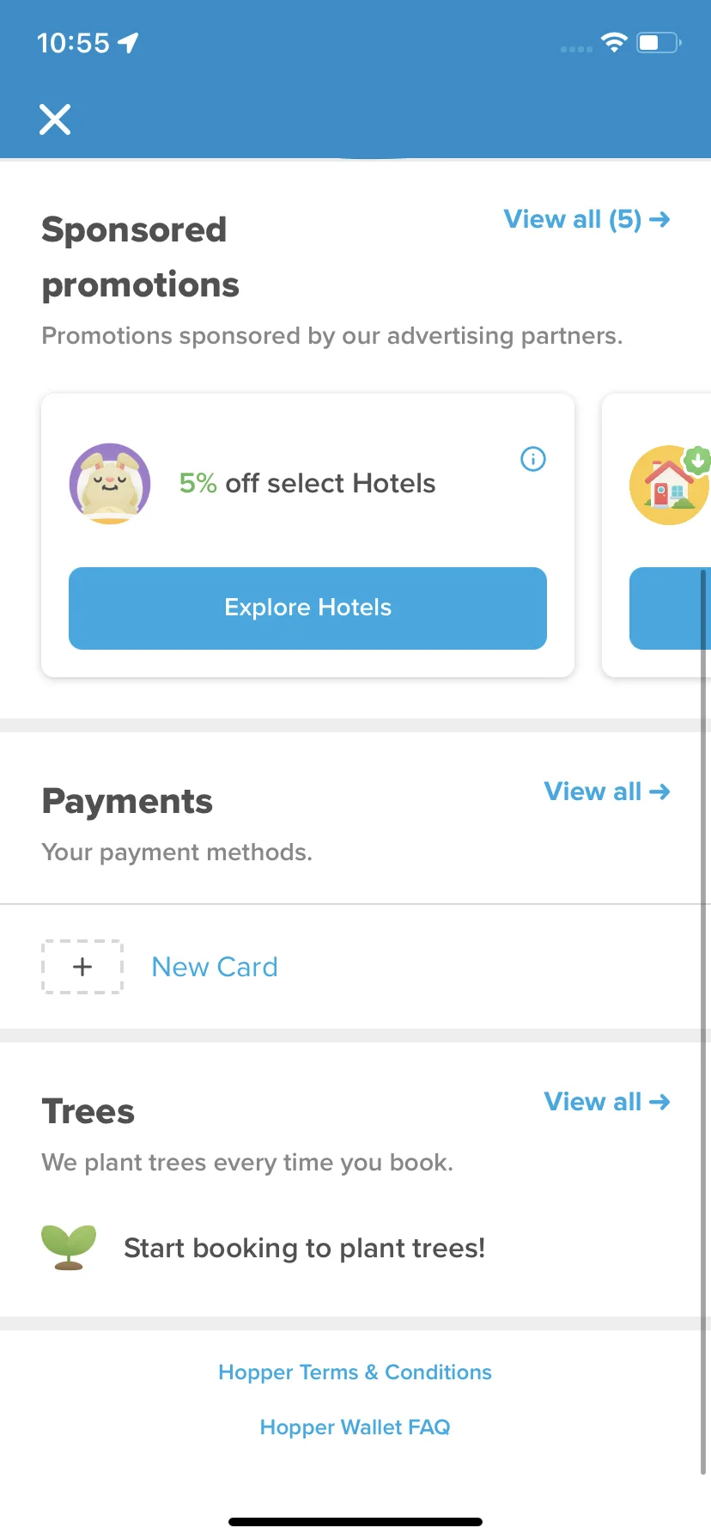Tap the battery indicator in status bar

click(x=659, y=42)
